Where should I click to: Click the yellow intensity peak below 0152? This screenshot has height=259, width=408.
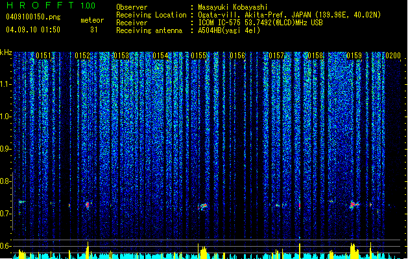[88, 250]
